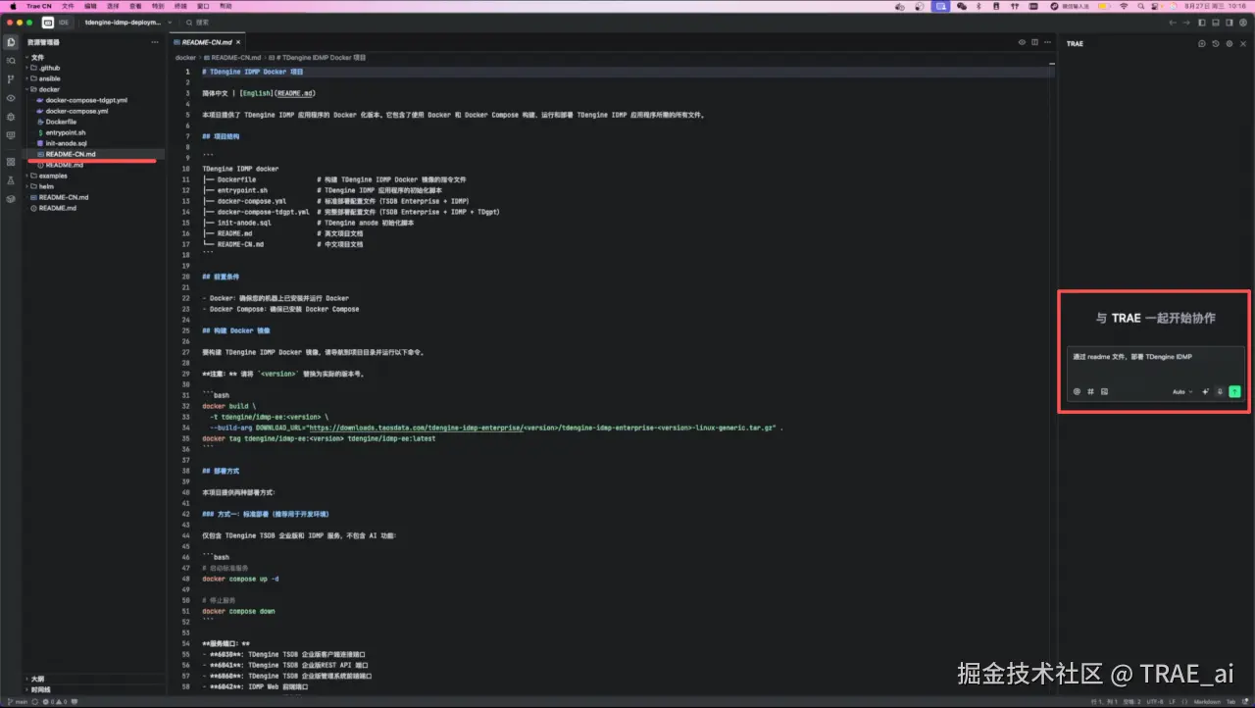This screenshot has height=708, width=1255.
Task: Open the Extensions icon in the activity bar
Action: point(11,162)
